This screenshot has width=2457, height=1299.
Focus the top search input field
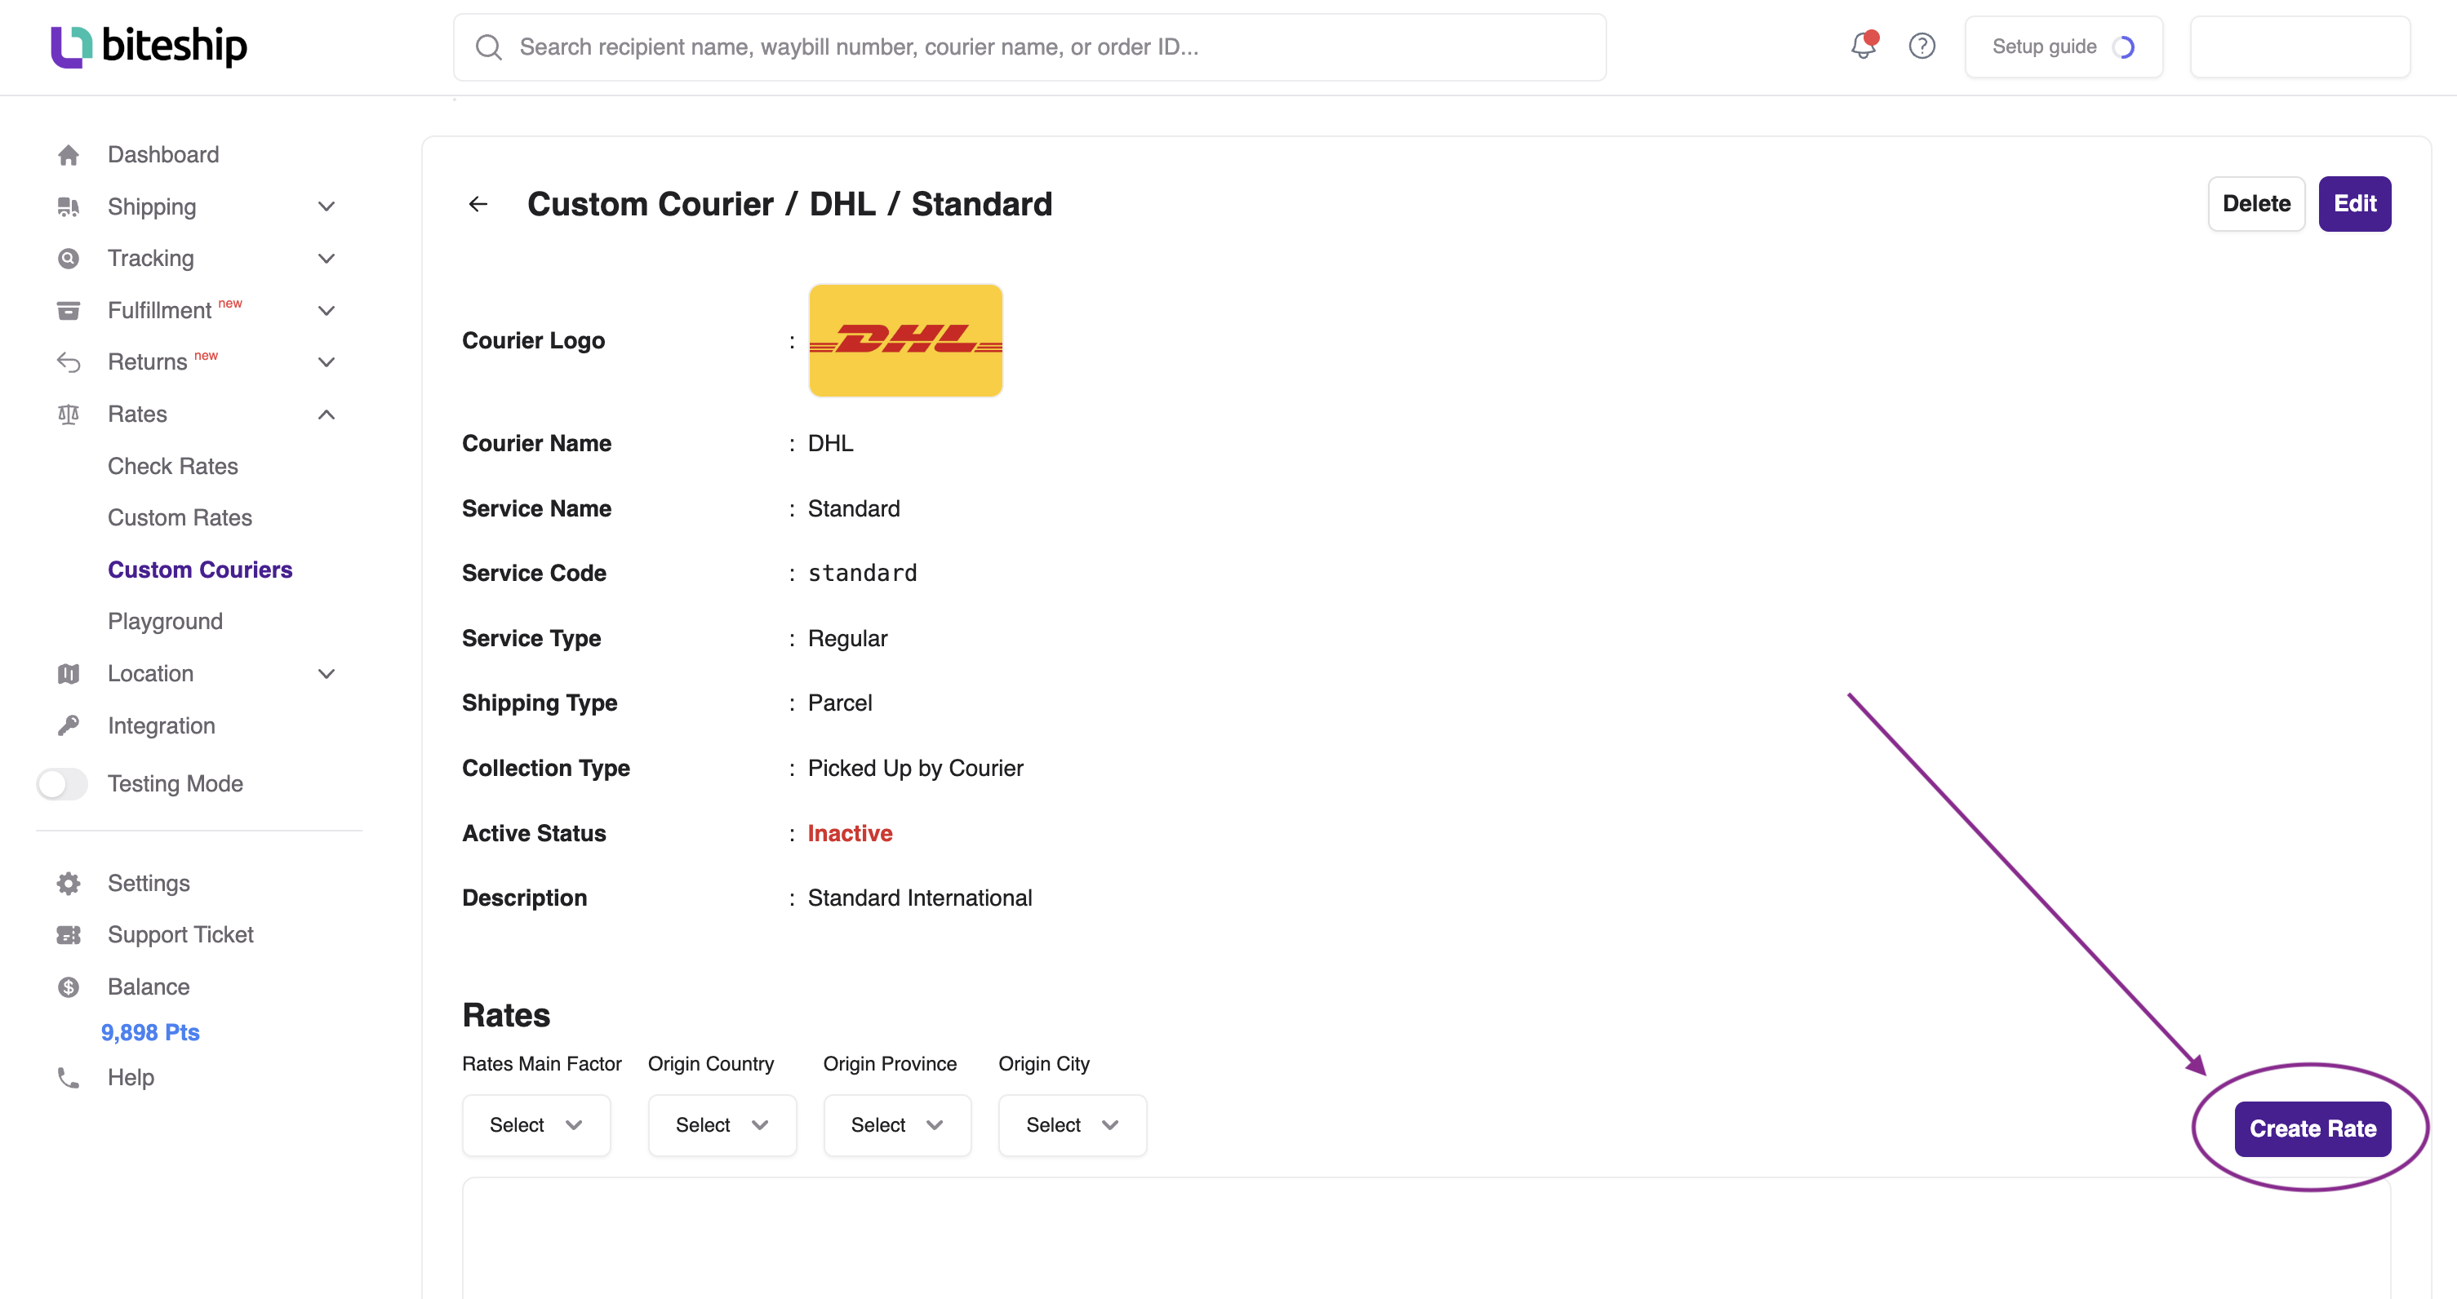(1029, 47)
